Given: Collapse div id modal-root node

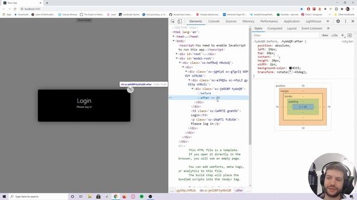Looking at the screenshot, I should [177, 58].
